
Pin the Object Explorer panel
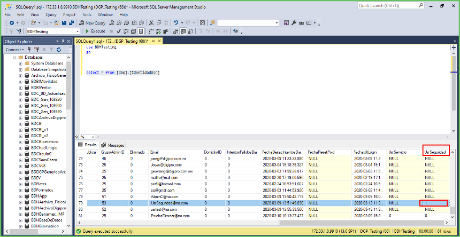(x=64, y=41)
